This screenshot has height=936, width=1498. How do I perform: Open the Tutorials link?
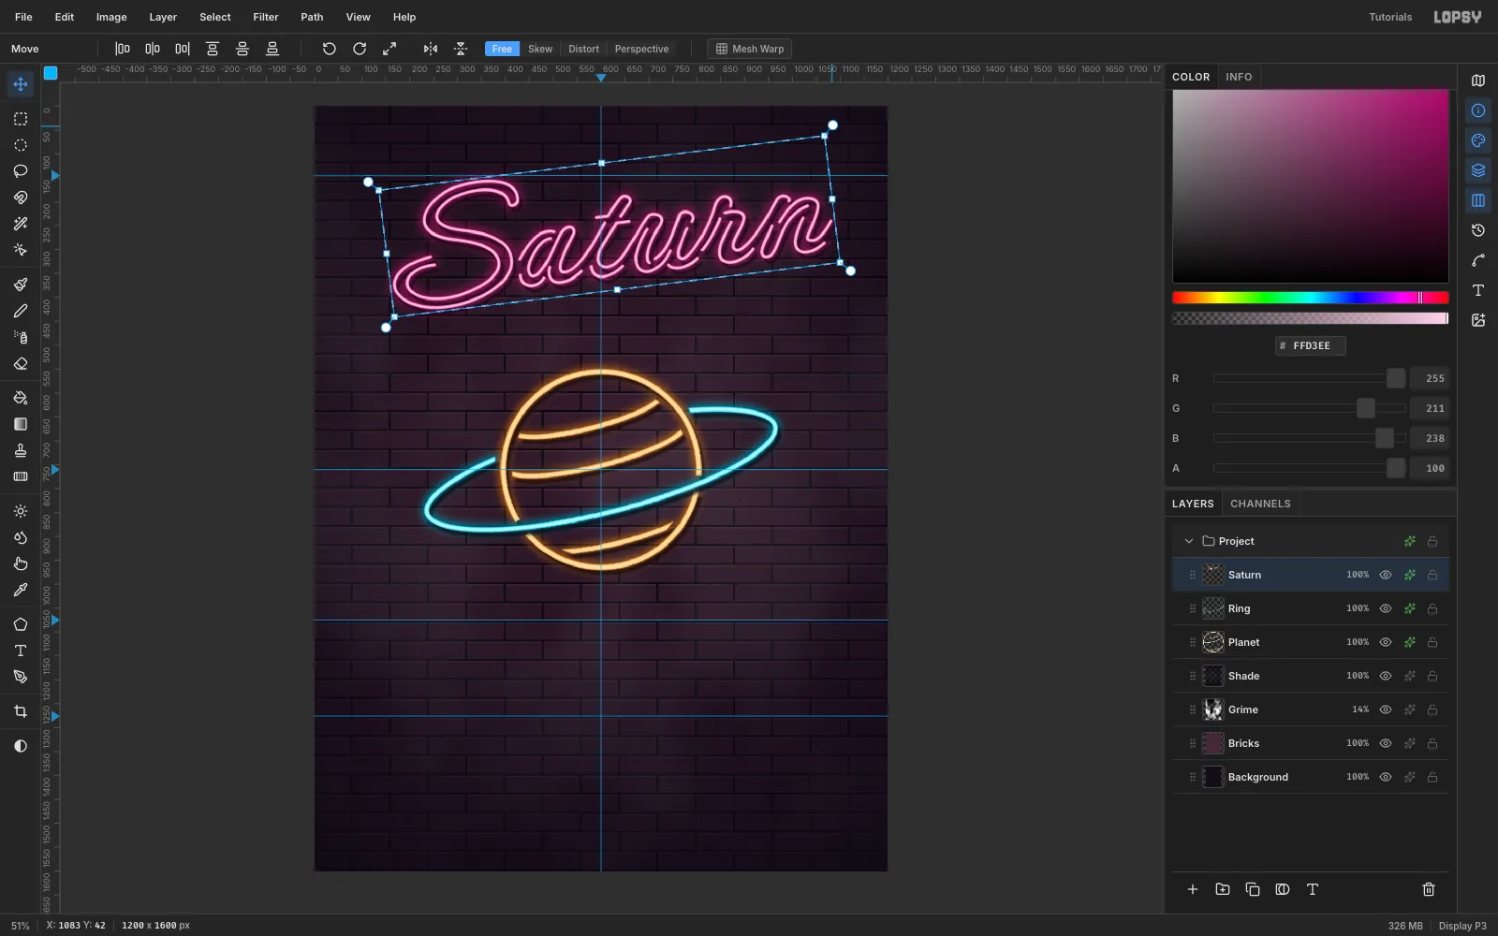tap(1390, 17)
